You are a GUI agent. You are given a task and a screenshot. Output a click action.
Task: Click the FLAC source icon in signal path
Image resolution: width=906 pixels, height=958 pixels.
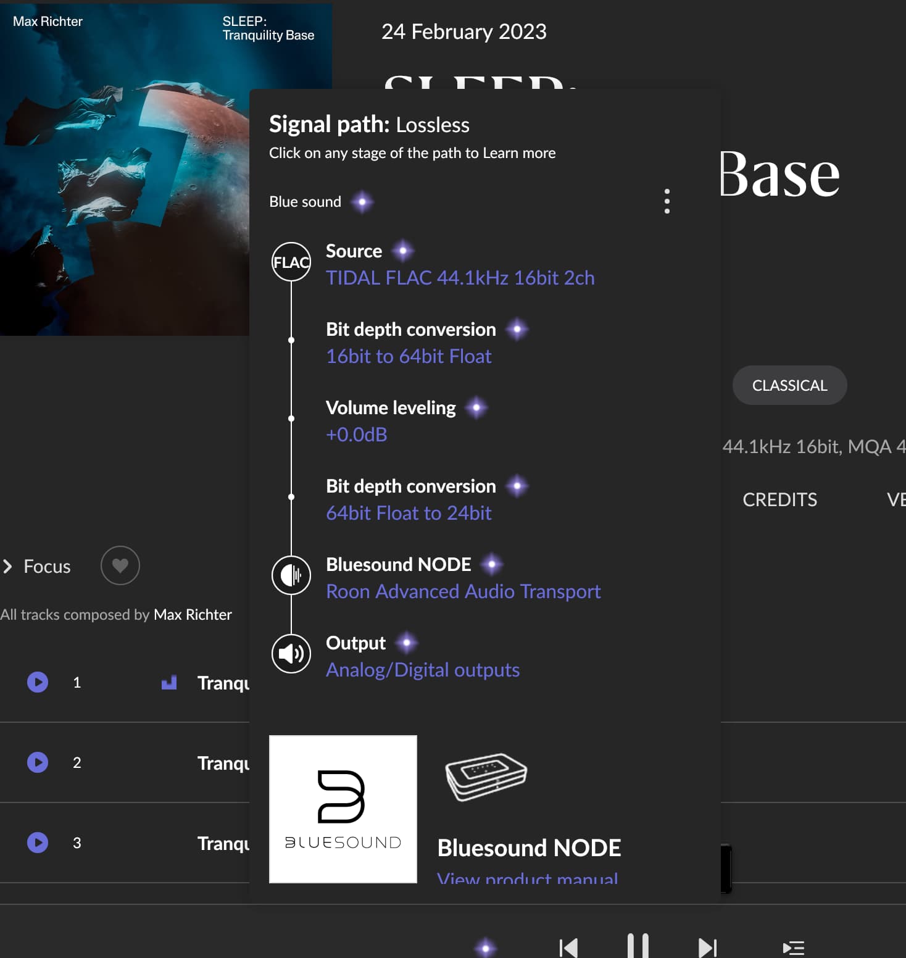coord(291,262)
